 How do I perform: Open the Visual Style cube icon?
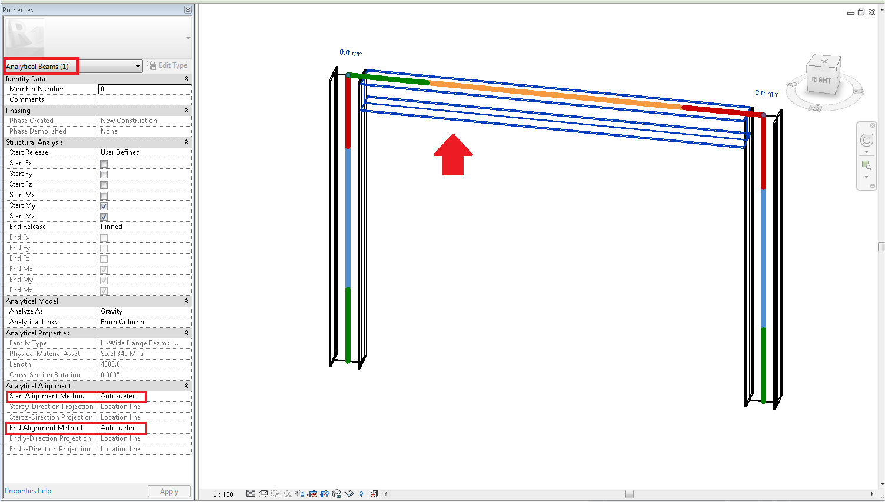pos(263,494)
